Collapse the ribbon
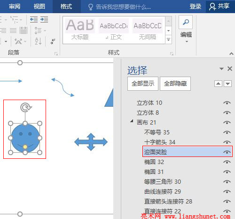 tap(231, 54)
